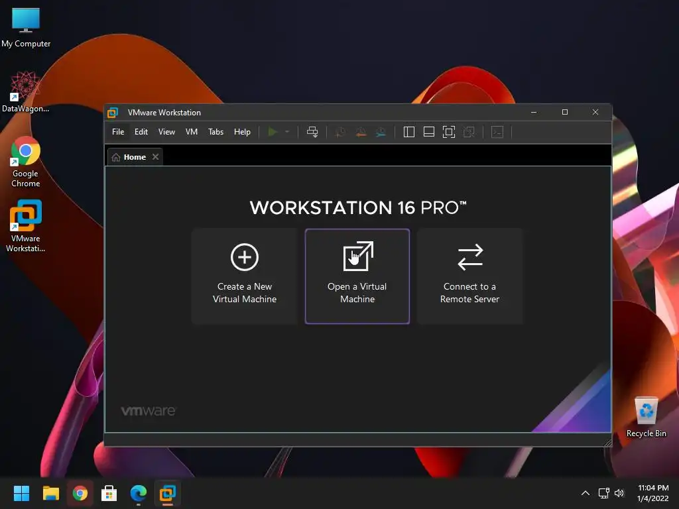Expand the power options dropdown arrow
This screenshot has width=679, height=509.
pyautogui.click(x=287, y=132)
